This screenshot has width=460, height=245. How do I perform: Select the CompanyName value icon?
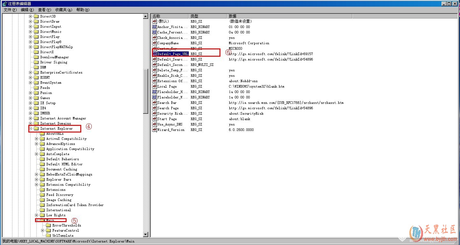(x=155, y=43)
